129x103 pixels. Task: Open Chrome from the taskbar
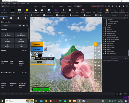46,101
